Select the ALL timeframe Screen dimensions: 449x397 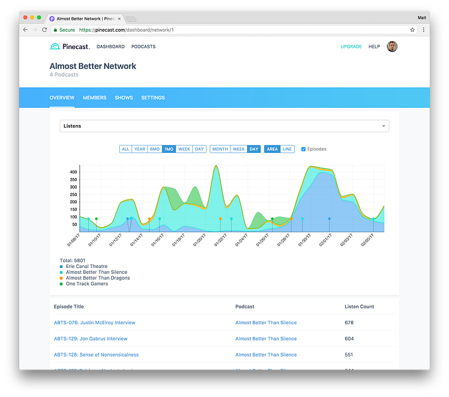pos(125,149)
